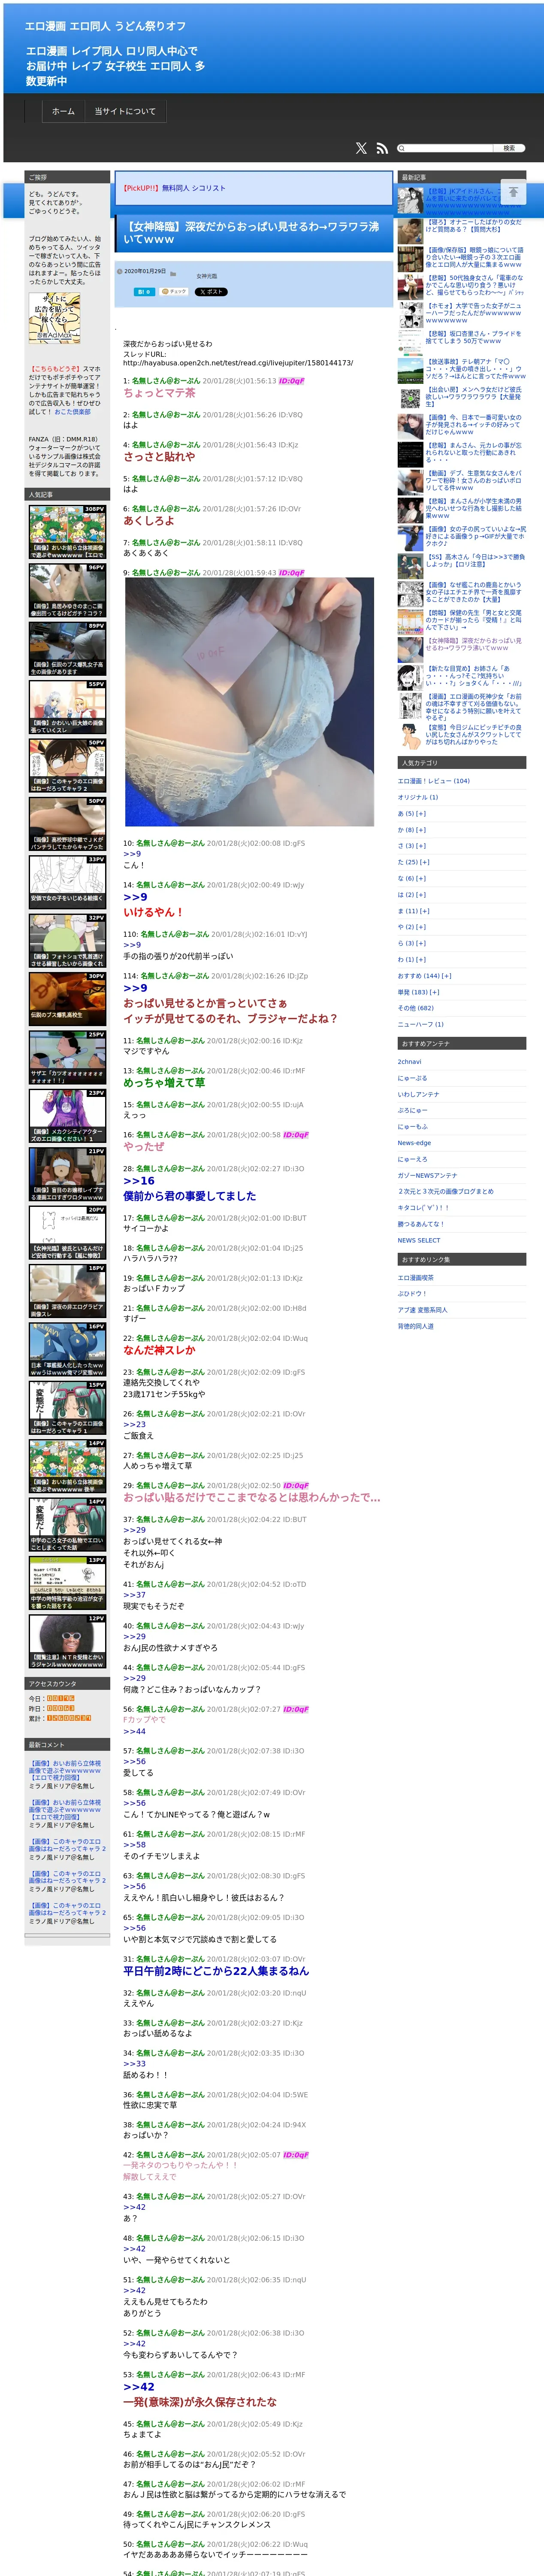Click the X ポスト share button

[x=211, y=292]
